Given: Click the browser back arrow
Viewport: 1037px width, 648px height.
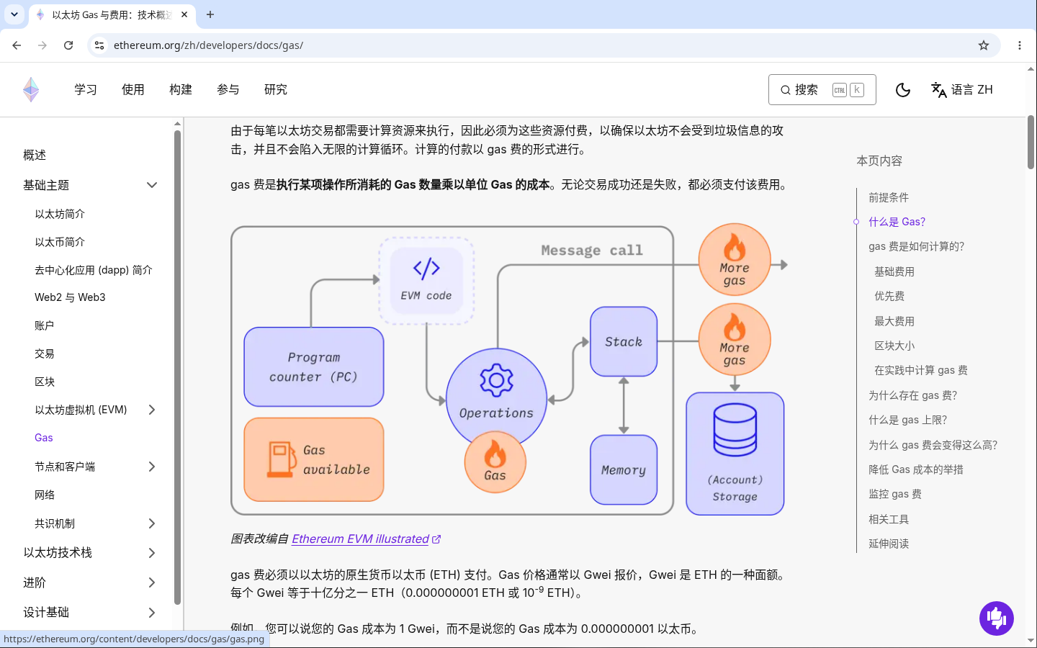Looking at the screenshot, I should pyautogui.click(x=17, y=45).
